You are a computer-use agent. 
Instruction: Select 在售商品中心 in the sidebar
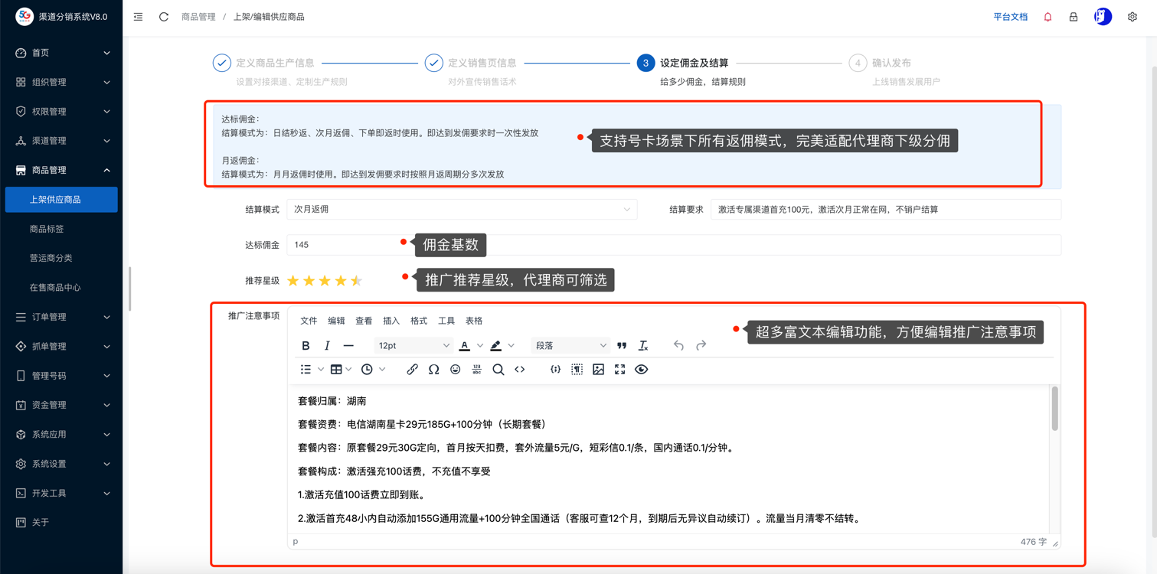pyautogui.click(x=55, y=288)
